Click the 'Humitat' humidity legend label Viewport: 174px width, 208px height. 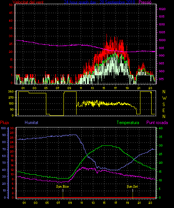coord(31,123)
